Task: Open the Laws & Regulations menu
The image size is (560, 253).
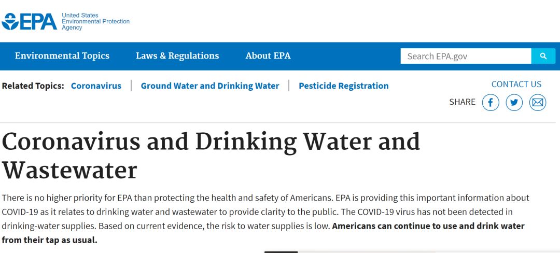Action: [x=177, y=55]
